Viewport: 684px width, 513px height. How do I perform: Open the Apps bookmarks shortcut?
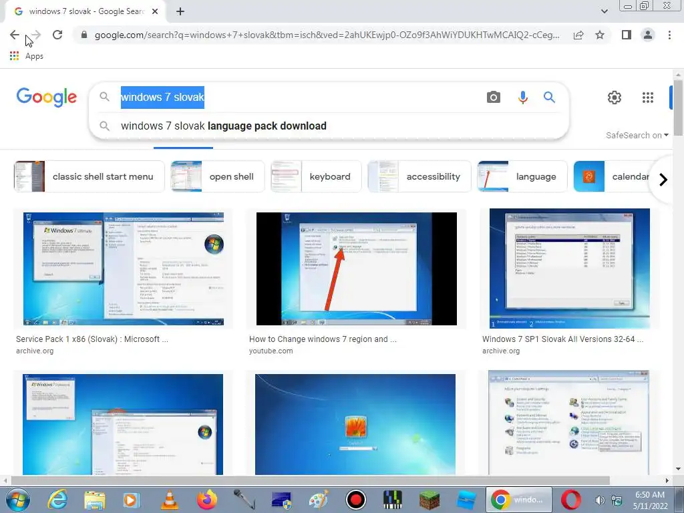coord(27,56)
